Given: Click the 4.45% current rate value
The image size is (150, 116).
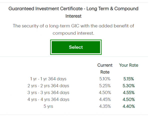Looking at the screenshot, I should [104, 99].
